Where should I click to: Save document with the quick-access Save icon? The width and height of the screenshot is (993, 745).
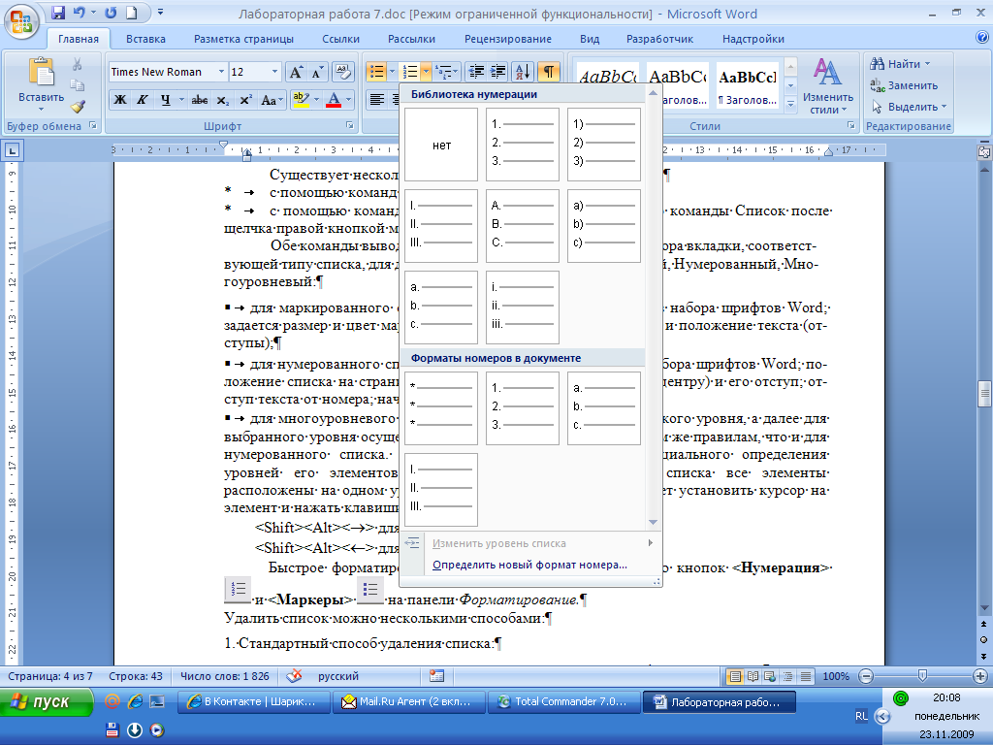(58, 13)
